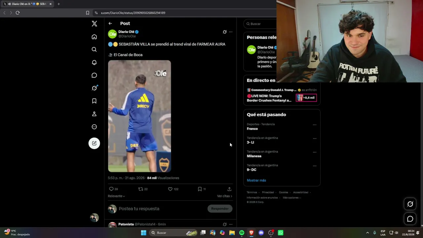The width and height of the screenshot is (423, 238).
Task: Open the Windows Start menu
Action: 143,233
